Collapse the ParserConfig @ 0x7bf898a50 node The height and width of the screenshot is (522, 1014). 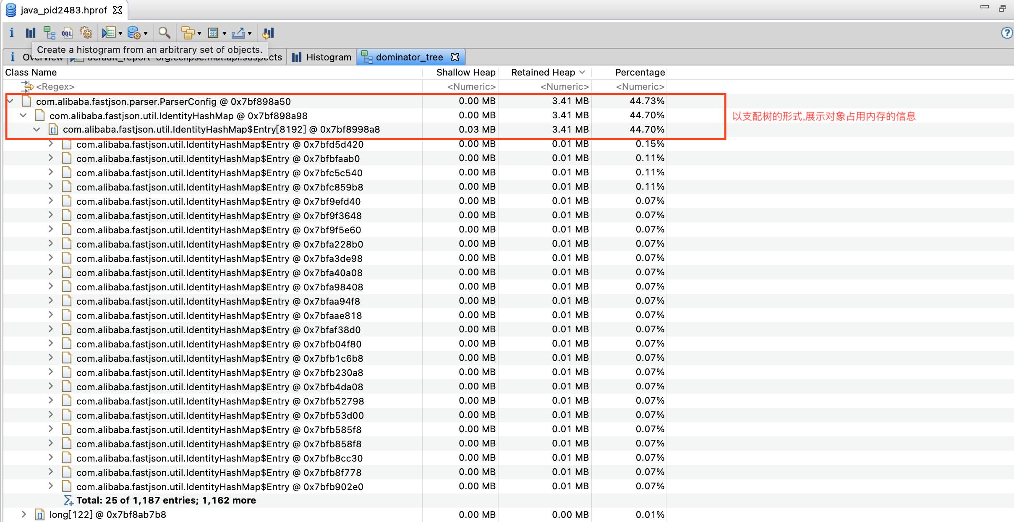coord(10,101)
